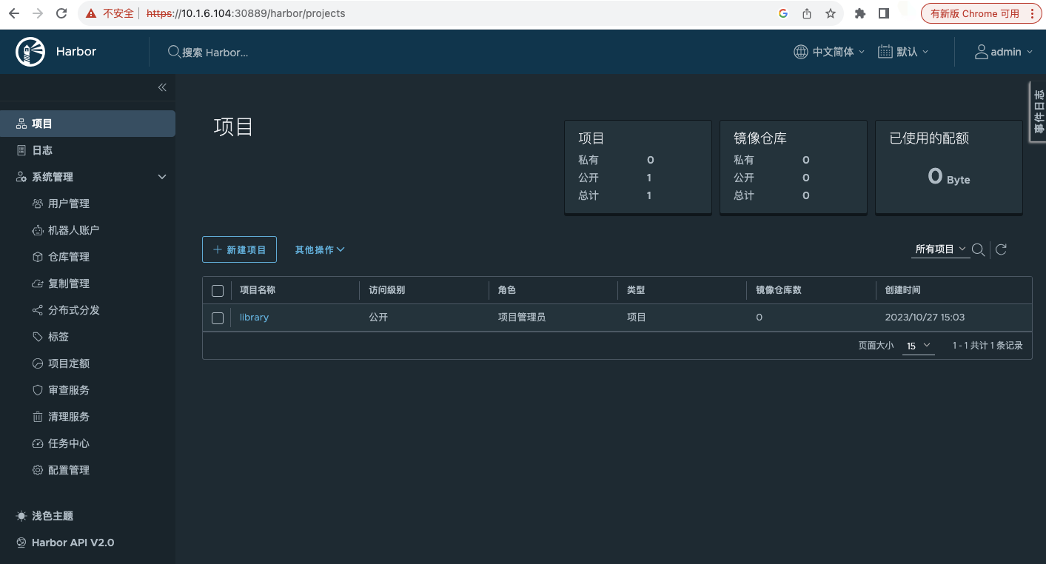Image resolution: width=1046 pixels, height=564 pixels.
Task: Switch to 浅色主题 light theme
Action: pos(53,516)
